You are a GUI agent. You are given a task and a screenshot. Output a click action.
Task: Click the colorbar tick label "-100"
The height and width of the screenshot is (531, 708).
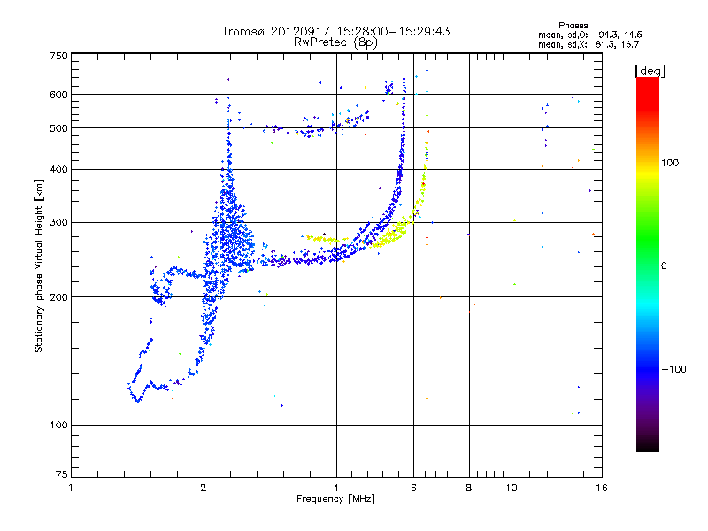point(673,369)
